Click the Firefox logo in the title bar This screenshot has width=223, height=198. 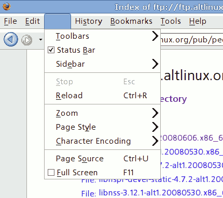(7, 7)
